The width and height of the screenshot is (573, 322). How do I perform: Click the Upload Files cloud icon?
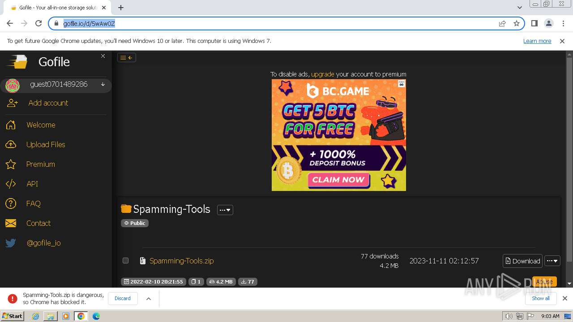11,144
